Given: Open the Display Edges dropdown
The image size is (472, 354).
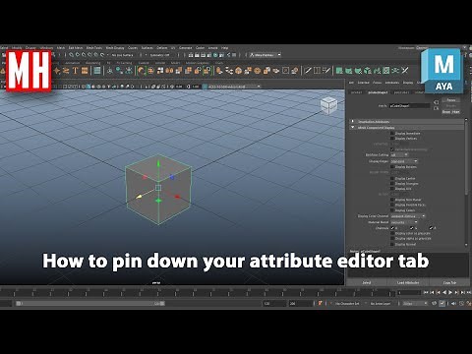Looking at the screenshot, I should pyautogui.click(x=404, y=161).
